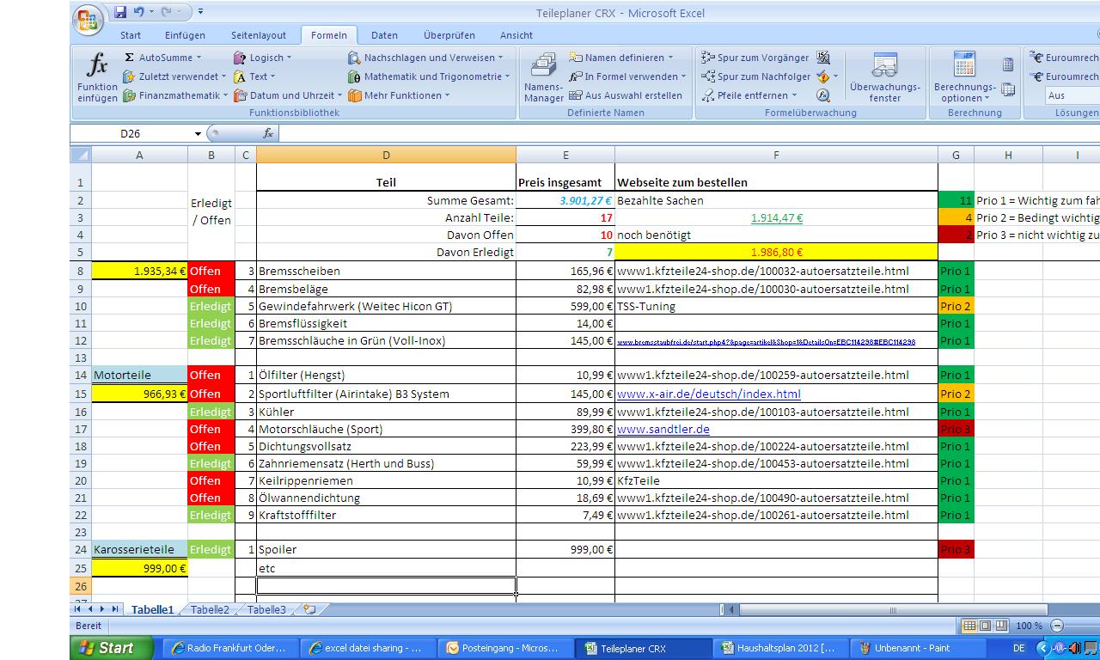The width and height of the screenshot is (1100, 660).
Task: Open Pfeile entfernen dropdown
Action: click(749, 95)
